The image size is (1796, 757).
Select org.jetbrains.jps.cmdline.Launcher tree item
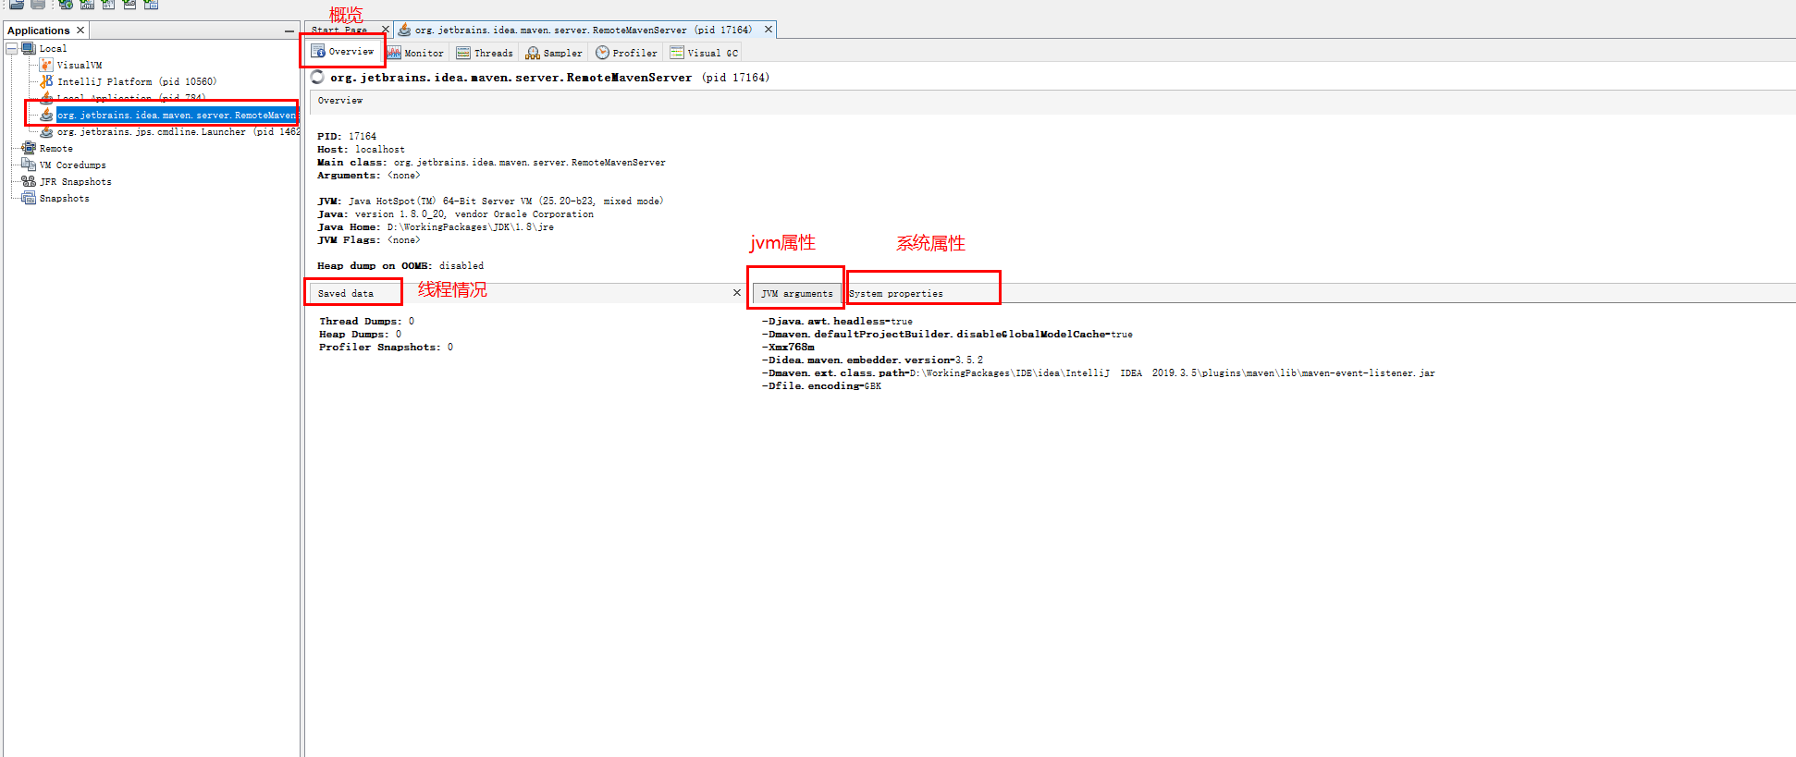(178, 132)
